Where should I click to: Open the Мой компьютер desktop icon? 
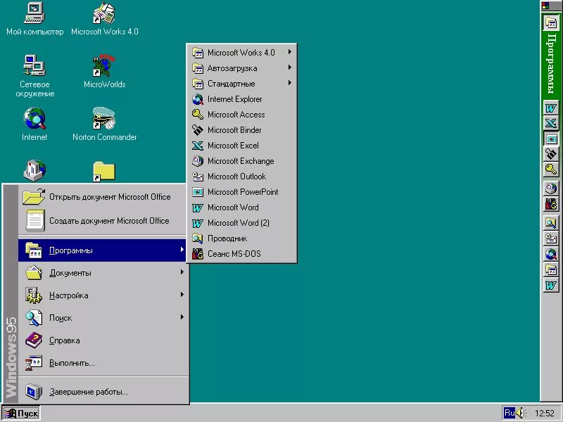pyautogui.click(x=34, y=14)
